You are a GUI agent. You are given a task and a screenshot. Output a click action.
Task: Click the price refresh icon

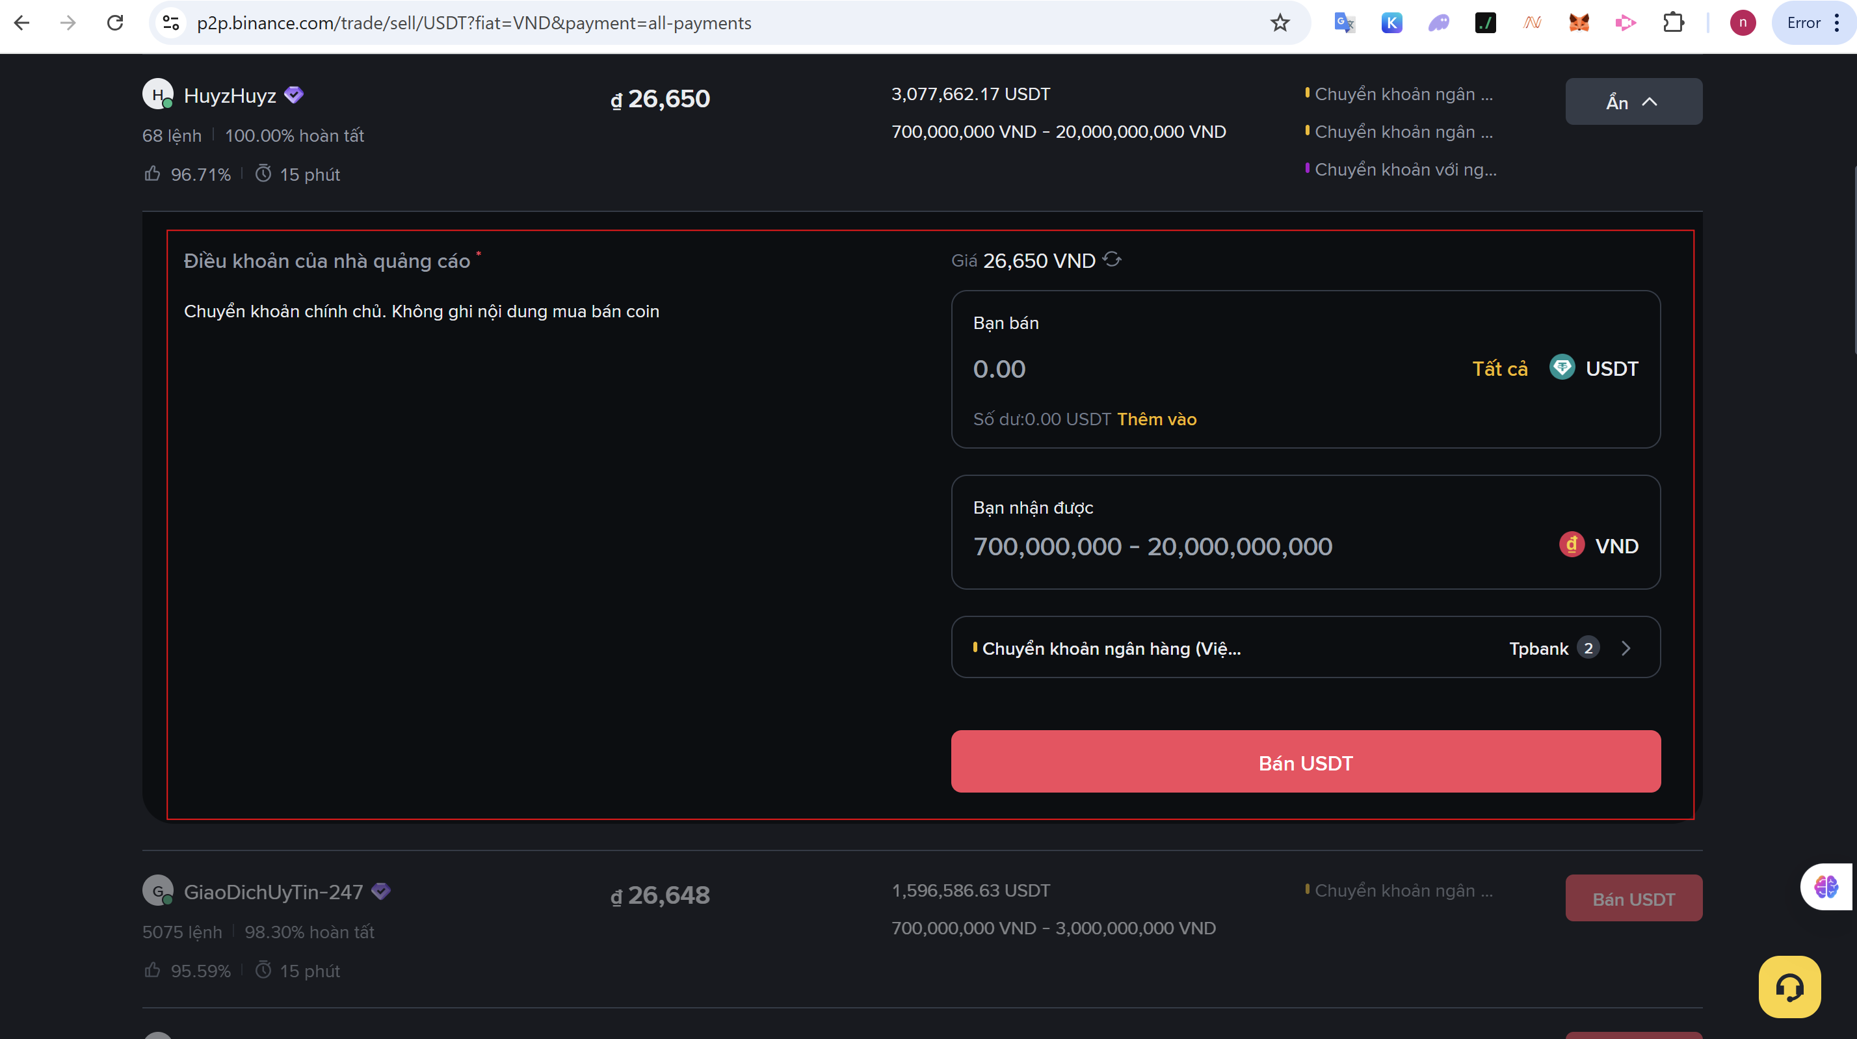[x=1113, y=259]
